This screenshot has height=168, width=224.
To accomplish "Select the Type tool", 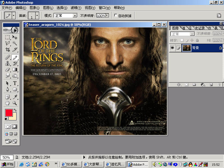I will coord(15,83).
